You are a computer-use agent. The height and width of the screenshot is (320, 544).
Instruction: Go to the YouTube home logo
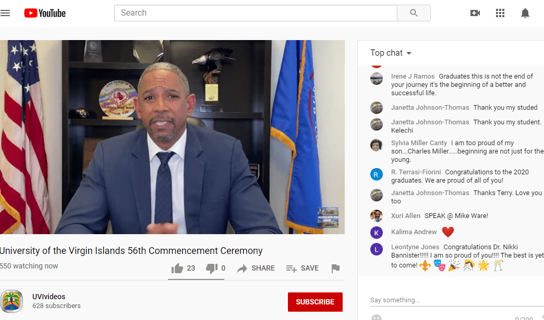click(x=45, y=13)
